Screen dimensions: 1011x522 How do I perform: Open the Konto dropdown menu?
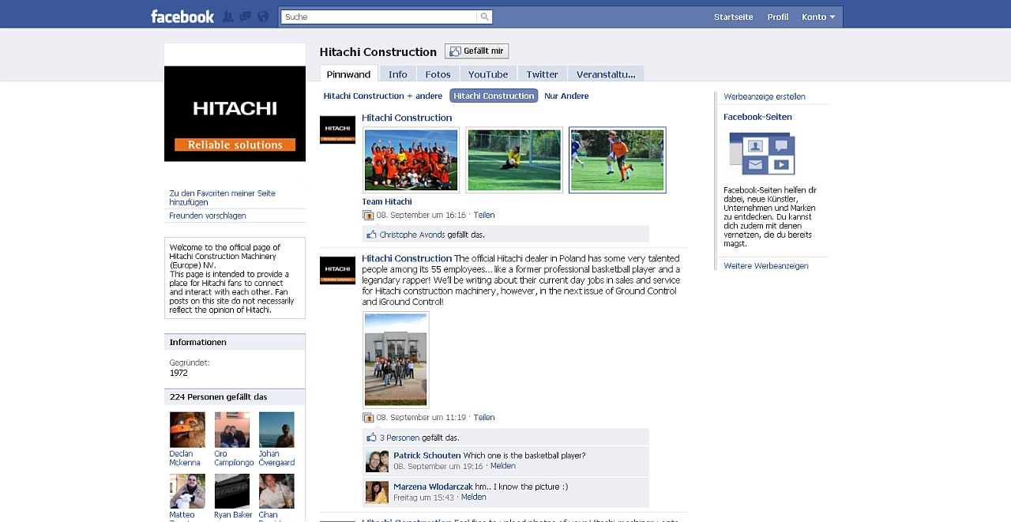pos(818,17)
